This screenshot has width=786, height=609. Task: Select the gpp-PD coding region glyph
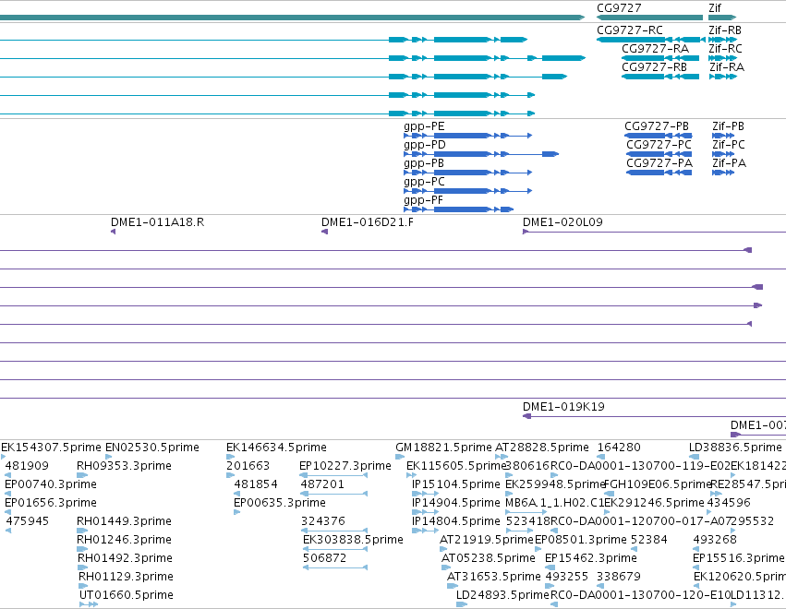pos(481,154)
